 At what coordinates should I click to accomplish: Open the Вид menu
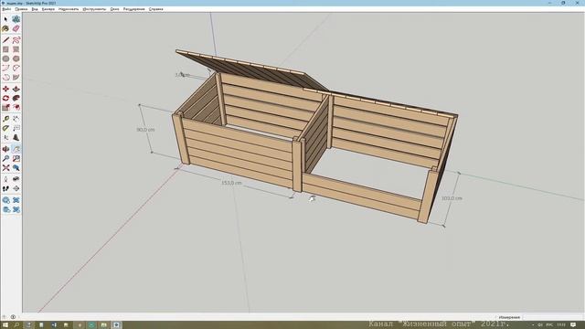coord(35,9)
